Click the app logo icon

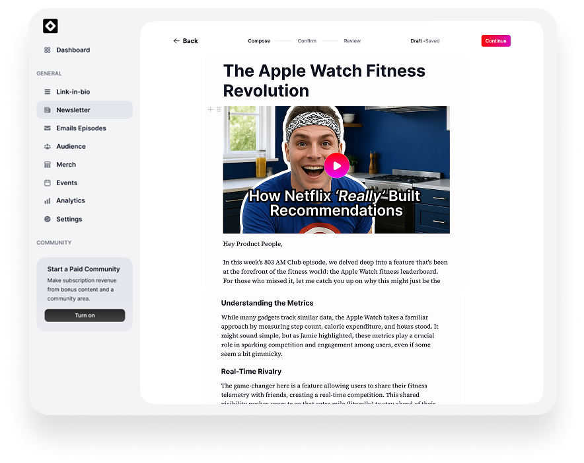pyautogui.click(x=50, y=26)
